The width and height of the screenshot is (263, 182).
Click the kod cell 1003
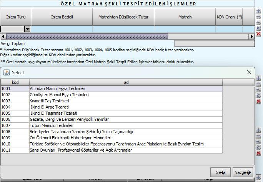(15, 101)
